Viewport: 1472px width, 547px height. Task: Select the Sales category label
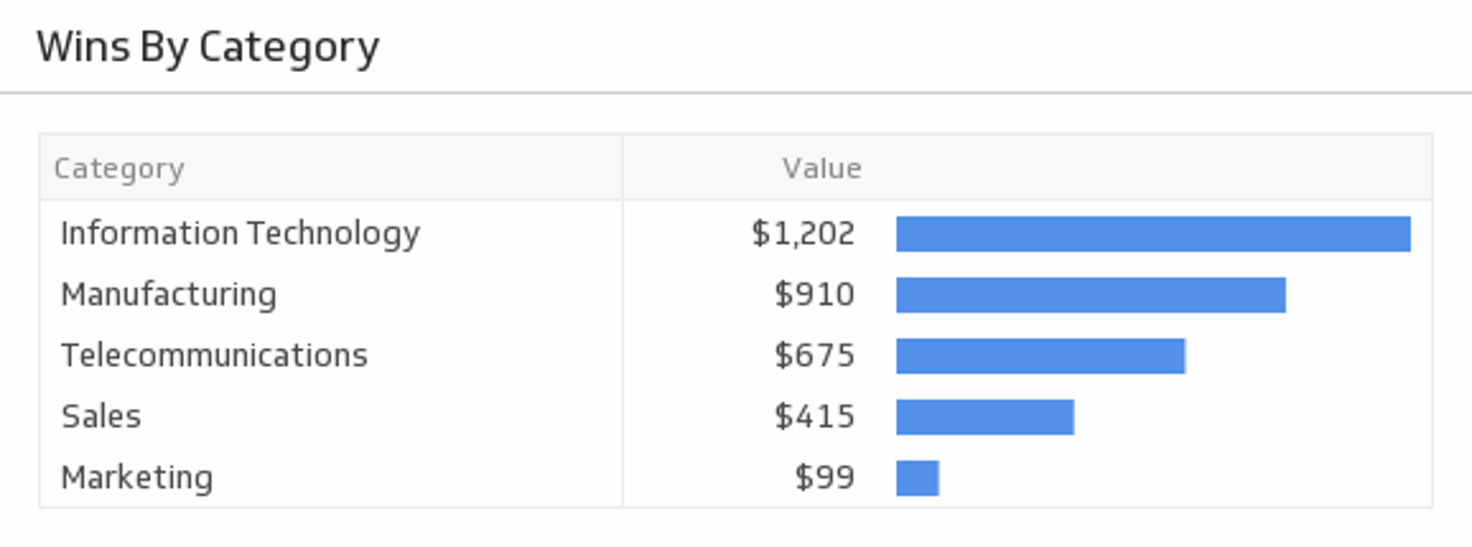(x=101, y=417)
